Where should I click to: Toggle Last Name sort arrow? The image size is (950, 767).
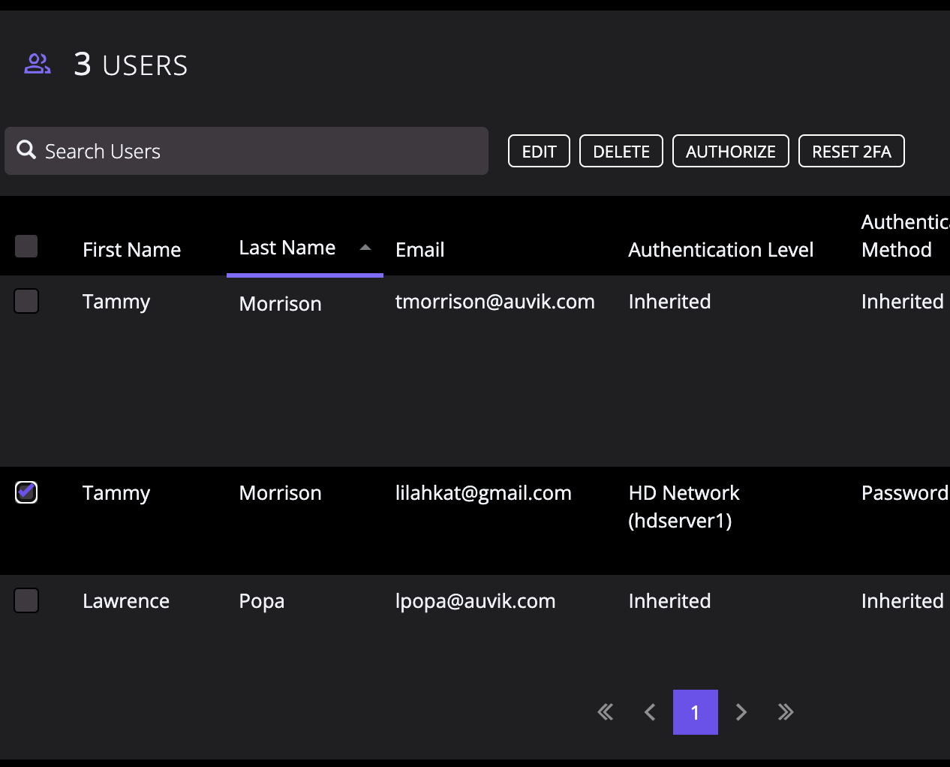pos(365,248)
